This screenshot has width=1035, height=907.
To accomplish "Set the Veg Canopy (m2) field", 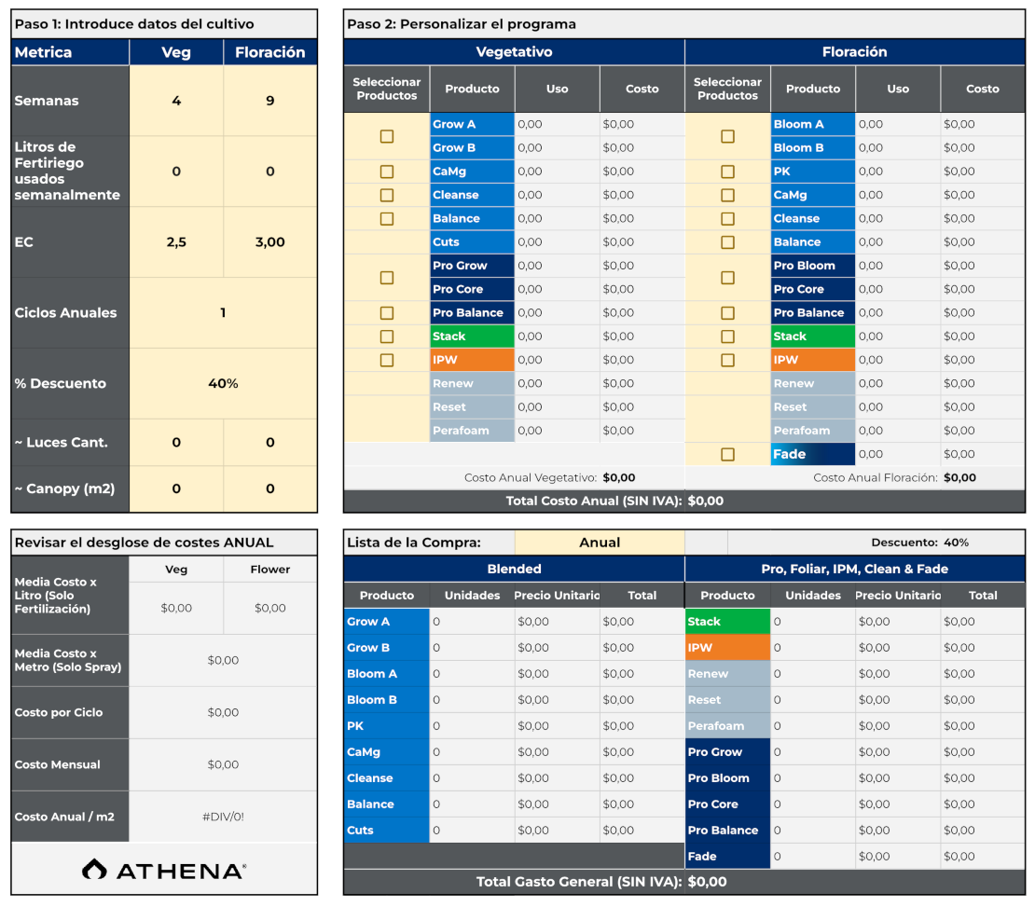I will [x=176, y=488].
